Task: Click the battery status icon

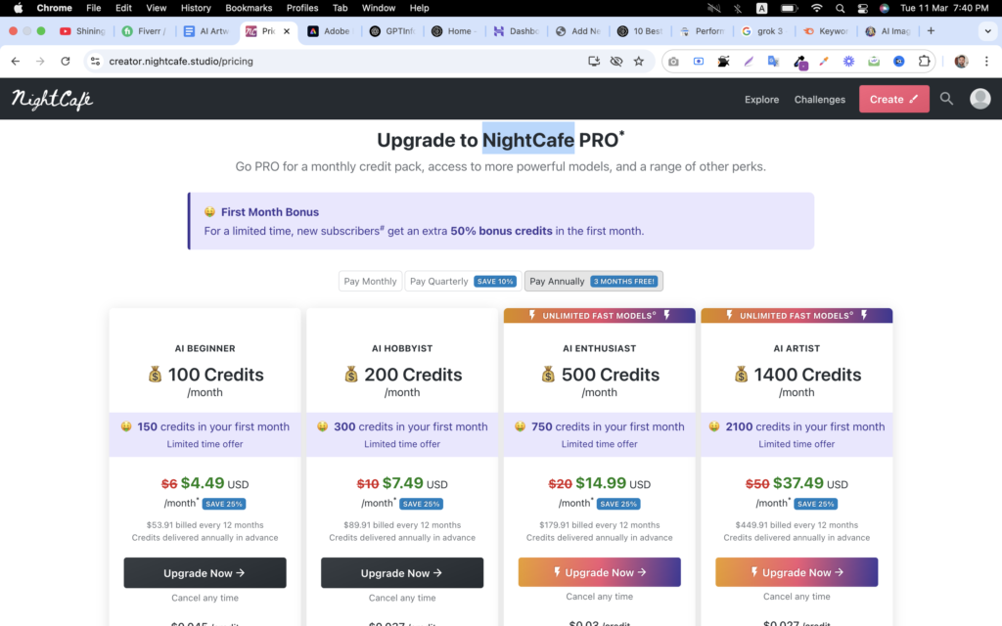Action: [x=790, y=8]
